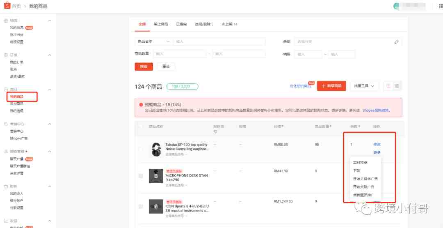The width and height of the screenshot is (443, 228).
Task: Collapse the 财务 sidebar section chevron
Action: pyautogui.click(x=50, y=187)
